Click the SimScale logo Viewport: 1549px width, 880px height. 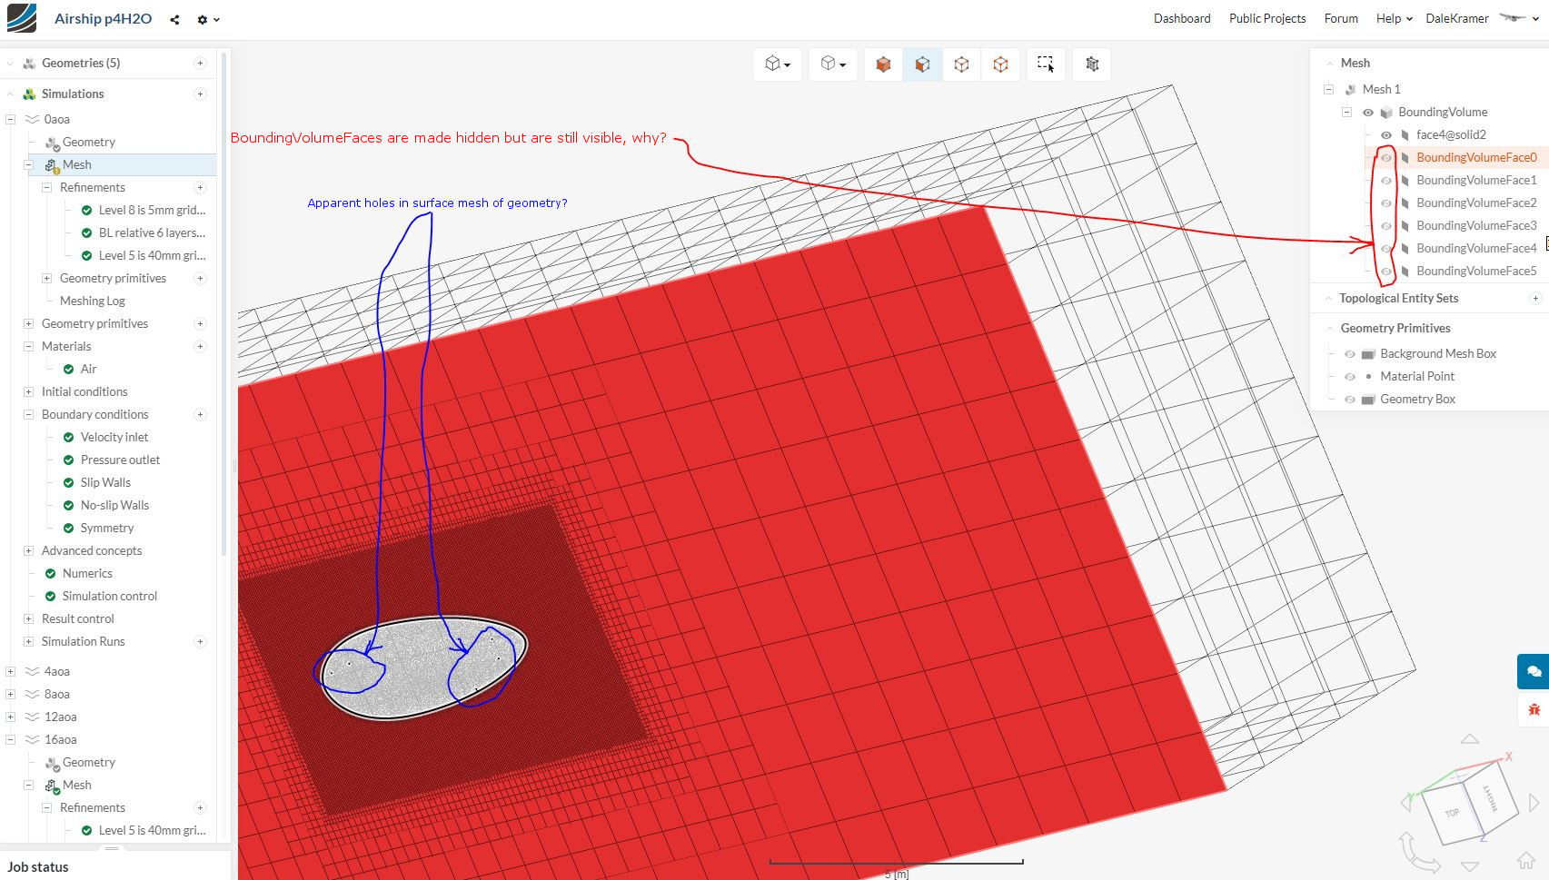coord(22,18)
